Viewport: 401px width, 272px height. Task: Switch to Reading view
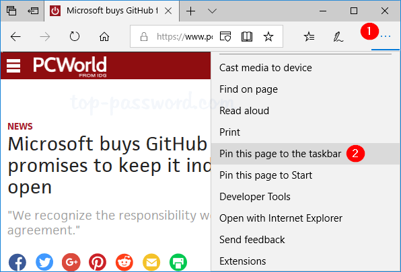point(247,36)
